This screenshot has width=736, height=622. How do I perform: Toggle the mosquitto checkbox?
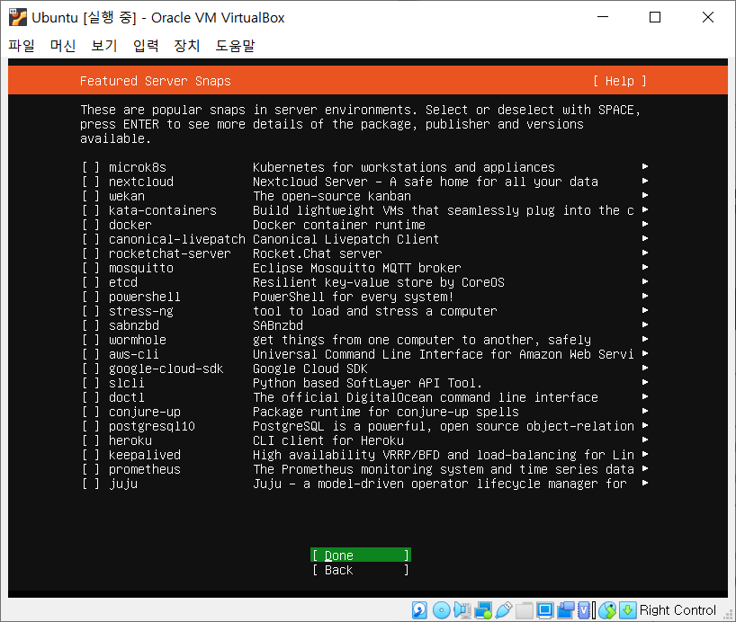91,269
